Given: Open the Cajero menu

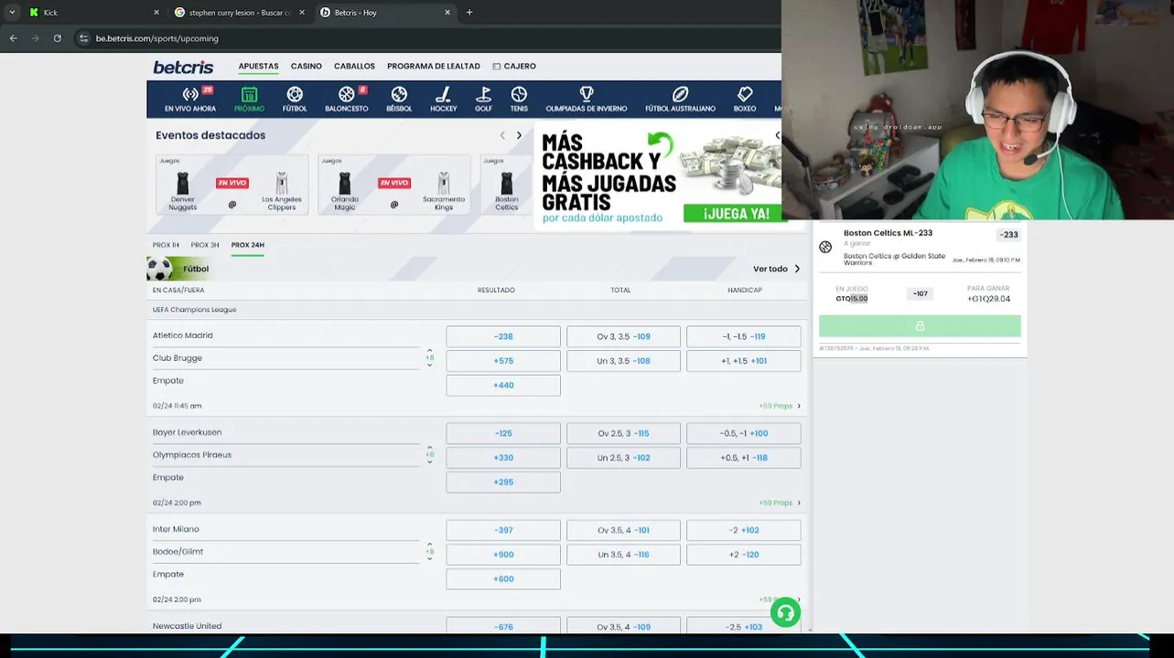Looking at the screenshot, I should 514,67.
